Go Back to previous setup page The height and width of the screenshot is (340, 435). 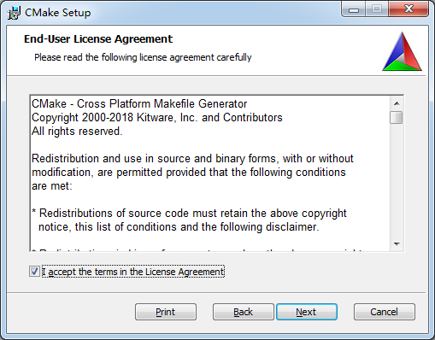(244, 312)
